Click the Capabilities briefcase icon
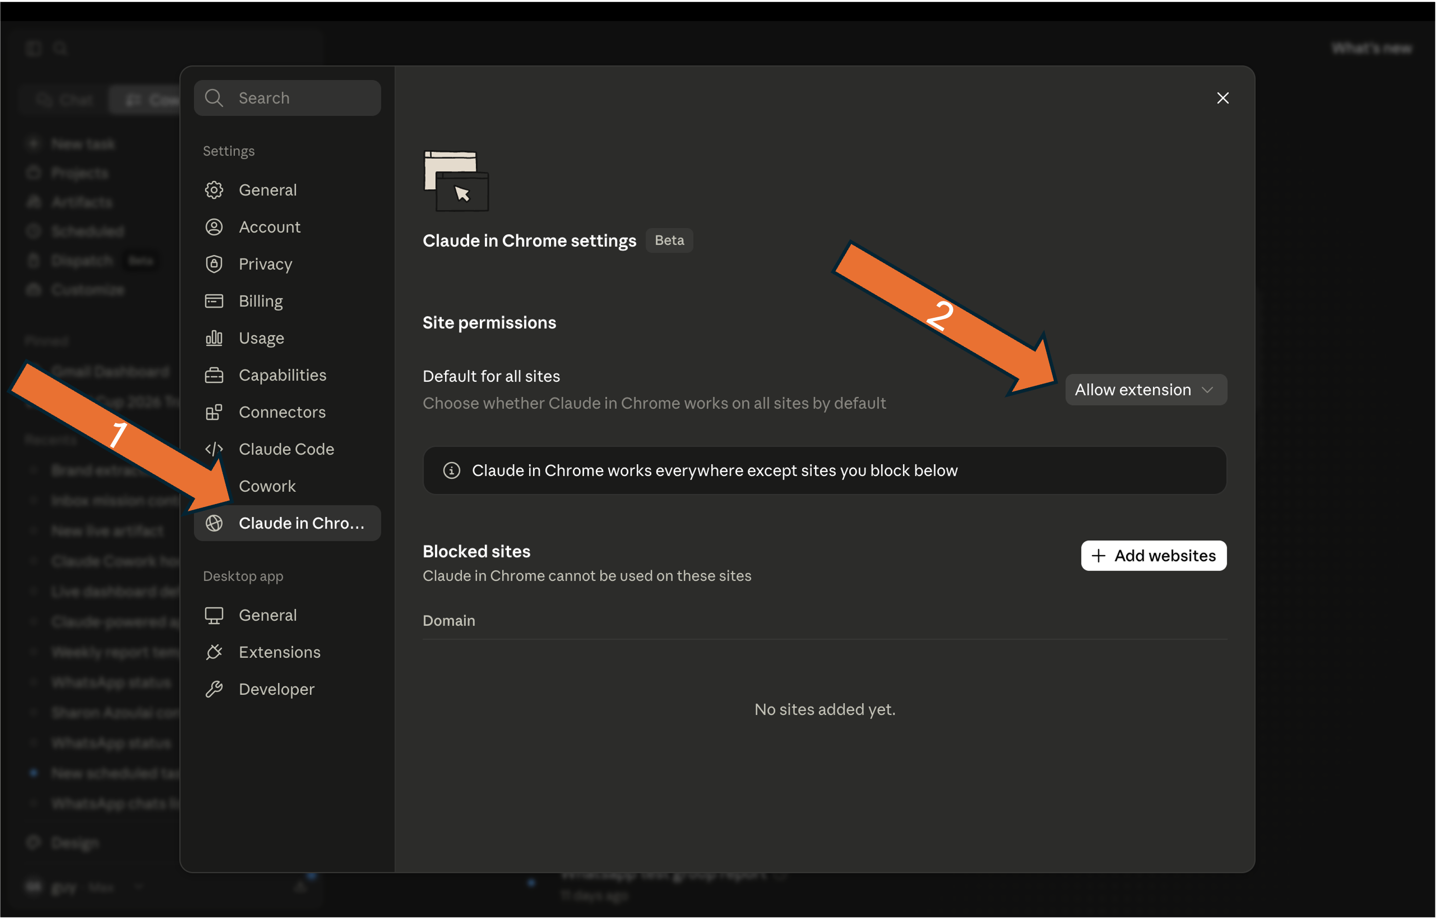Image resolution: width=1437 pixels, height=919 pixels. point(214,375)
